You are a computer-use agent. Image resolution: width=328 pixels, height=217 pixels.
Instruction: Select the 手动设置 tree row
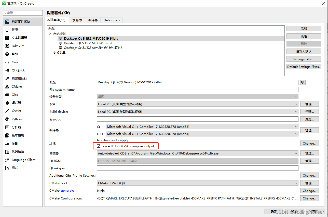[x=59, y=52]
